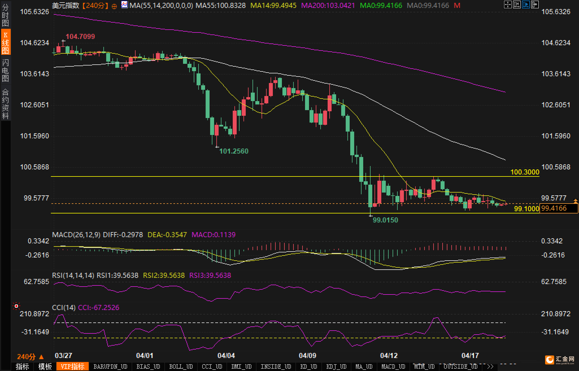
Task: Click the MA14:99.4945 value
Action: coord(273,5)
